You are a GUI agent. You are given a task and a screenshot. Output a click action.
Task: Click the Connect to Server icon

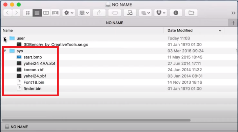pyautogui.click(x=130, y=13)
